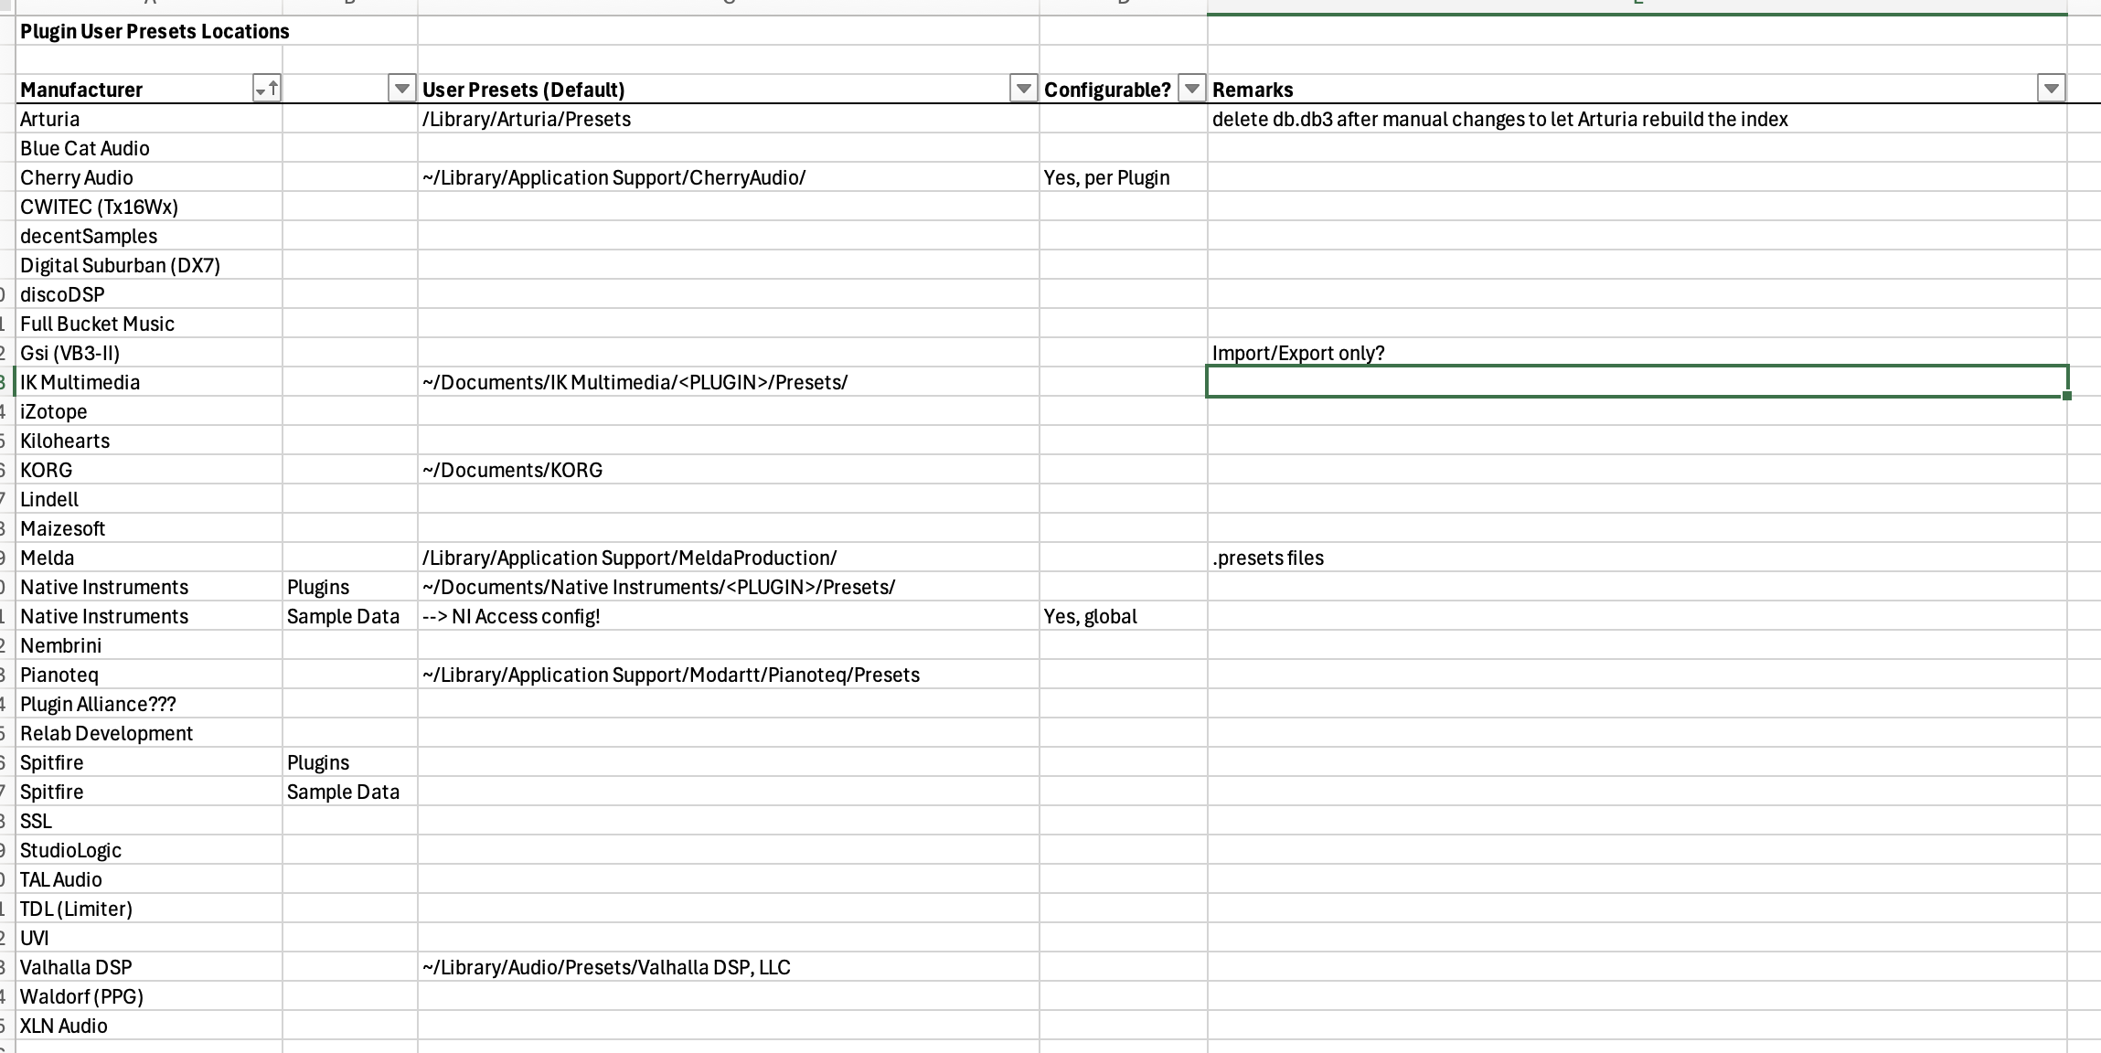Select the remark about deleting db.db3

pos(1637,119)
